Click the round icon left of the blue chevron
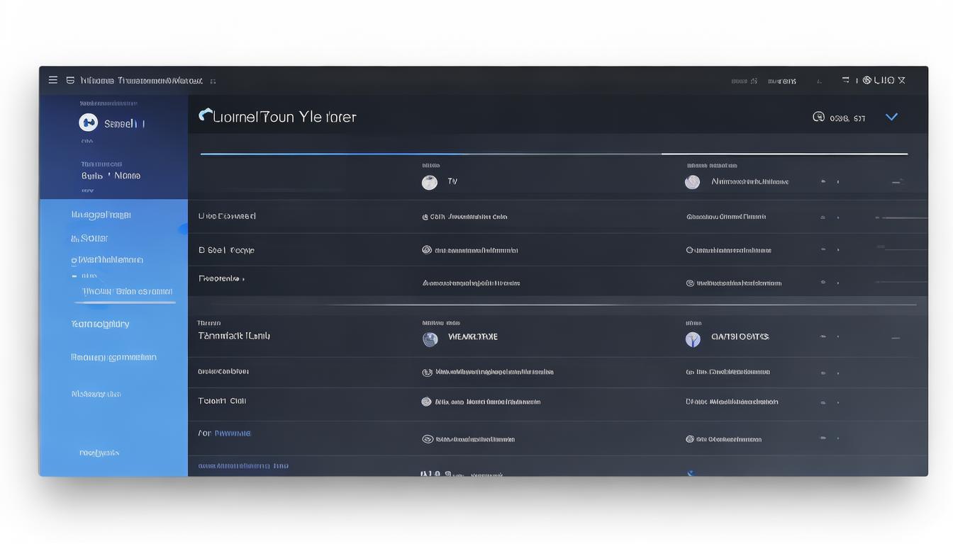953x544 pixels. (x=818, y=117)
